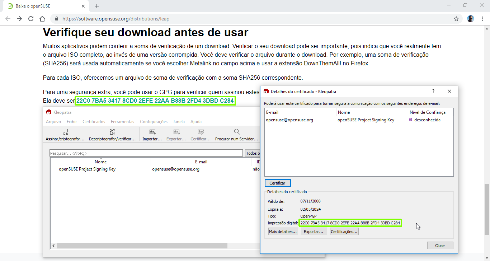Image resolution: width=490 pixels, height=261 pixels.
Task: Go forward in the browser
Action: [19, 19]
